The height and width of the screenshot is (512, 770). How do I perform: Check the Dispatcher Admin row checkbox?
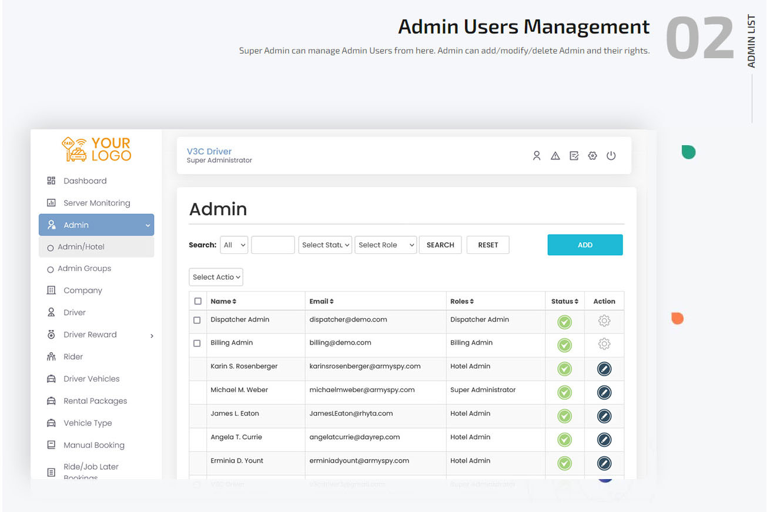click(197, 320)
